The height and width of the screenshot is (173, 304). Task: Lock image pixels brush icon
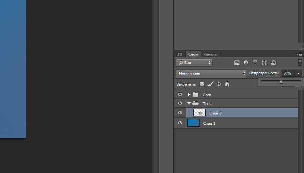[211, 84]
